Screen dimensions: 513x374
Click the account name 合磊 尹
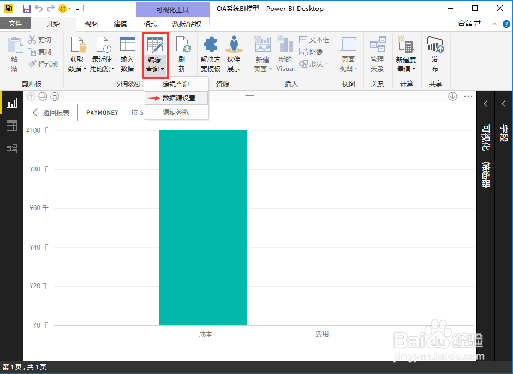(x=469, y=23)
